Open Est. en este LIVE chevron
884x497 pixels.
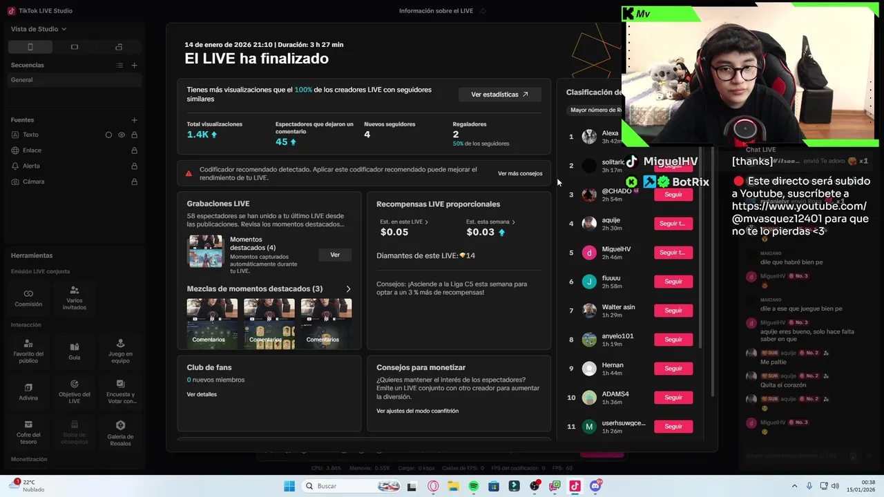click(426, 222)
